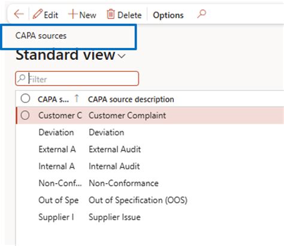Click the search magnifier in toolbar
The height and width of the screenshot is (246, 284).
[x=201, y=14]
